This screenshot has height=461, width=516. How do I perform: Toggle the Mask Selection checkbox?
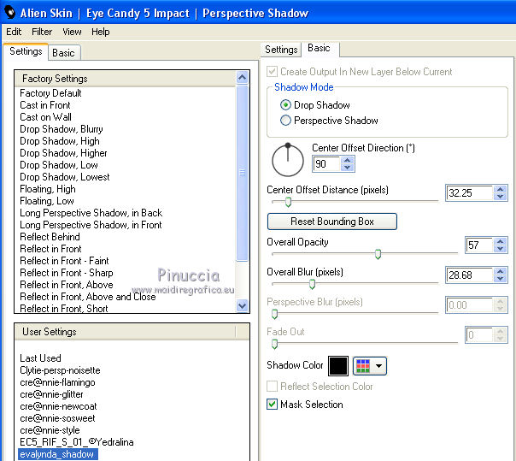[x=272, y=404]
